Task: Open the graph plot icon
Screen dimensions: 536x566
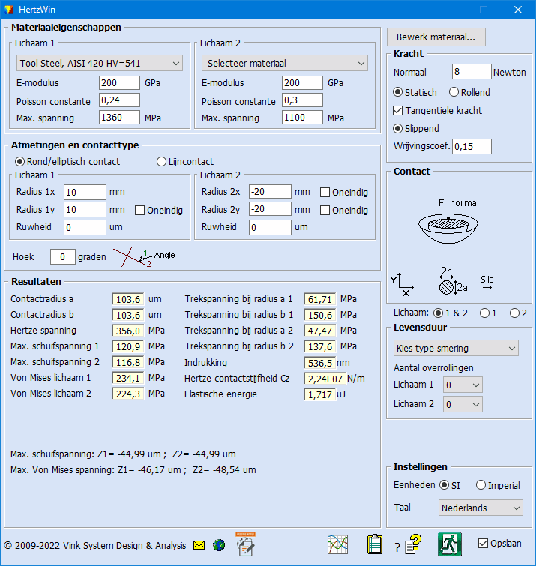Action: (338, 544)
